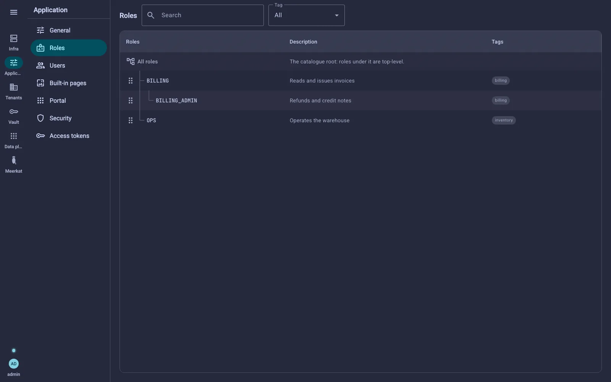Click the BILLING_ADMIN row drag handle
Screen dimensions: 611x382
click(131, 100)
